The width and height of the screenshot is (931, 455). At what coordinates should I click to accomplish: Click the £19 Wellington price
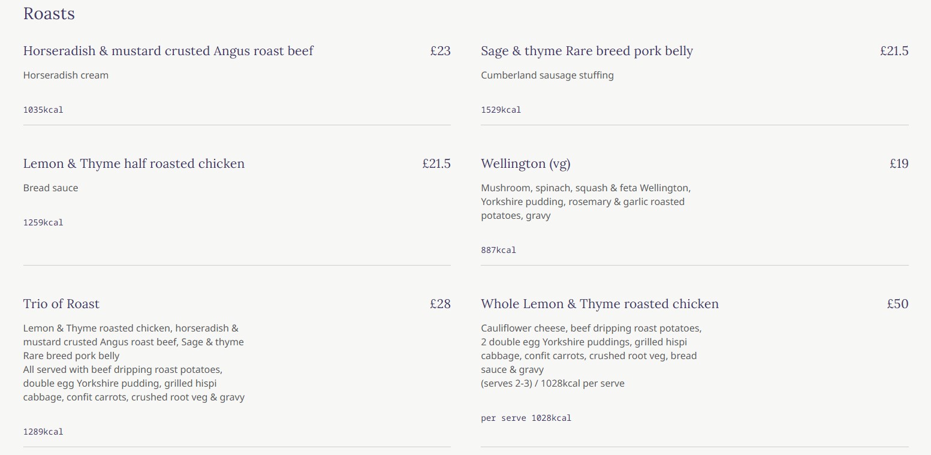click(x=899, y=164)
